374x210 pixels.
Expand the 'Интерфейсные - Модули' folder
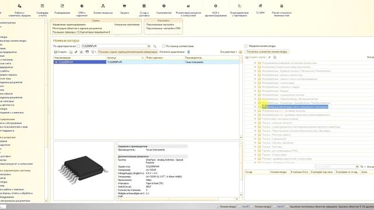point(255,91)
